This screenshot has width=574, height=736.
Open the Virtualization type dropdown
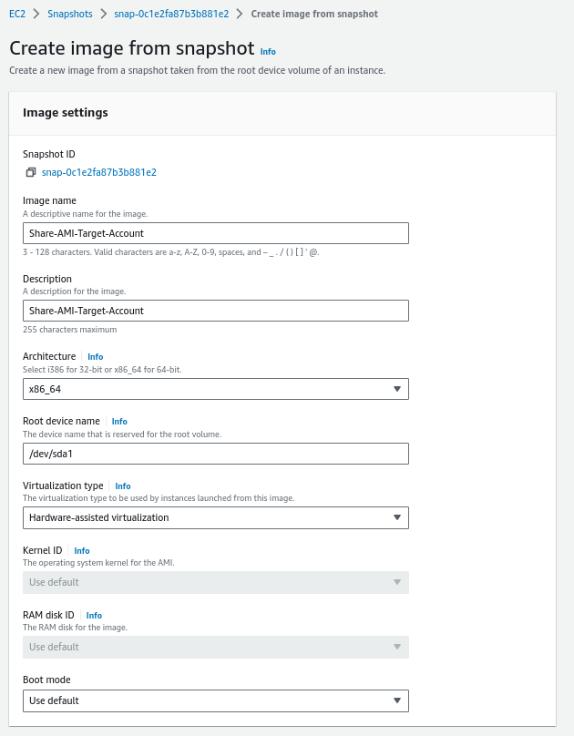[x=215, y=518]
